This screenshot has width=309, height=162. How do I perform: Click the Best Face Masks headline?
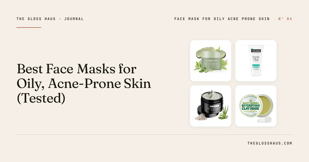(x=84, y=84)
